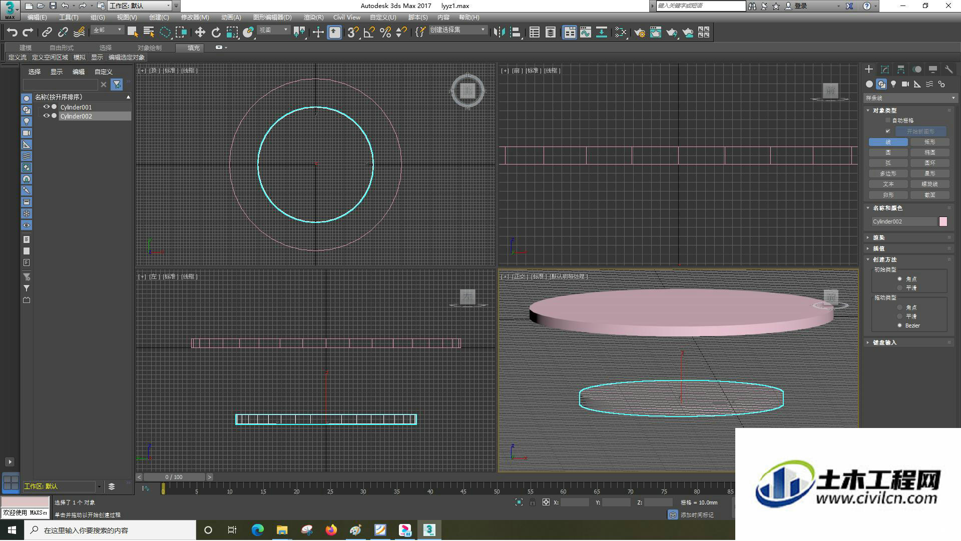The height and width of the screenshot is (541, 961).
Task: Activate the Select and Link tool
Action: 47,32
